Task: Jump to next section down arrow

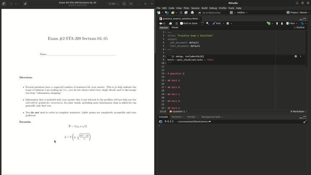Action: point(282,24)
